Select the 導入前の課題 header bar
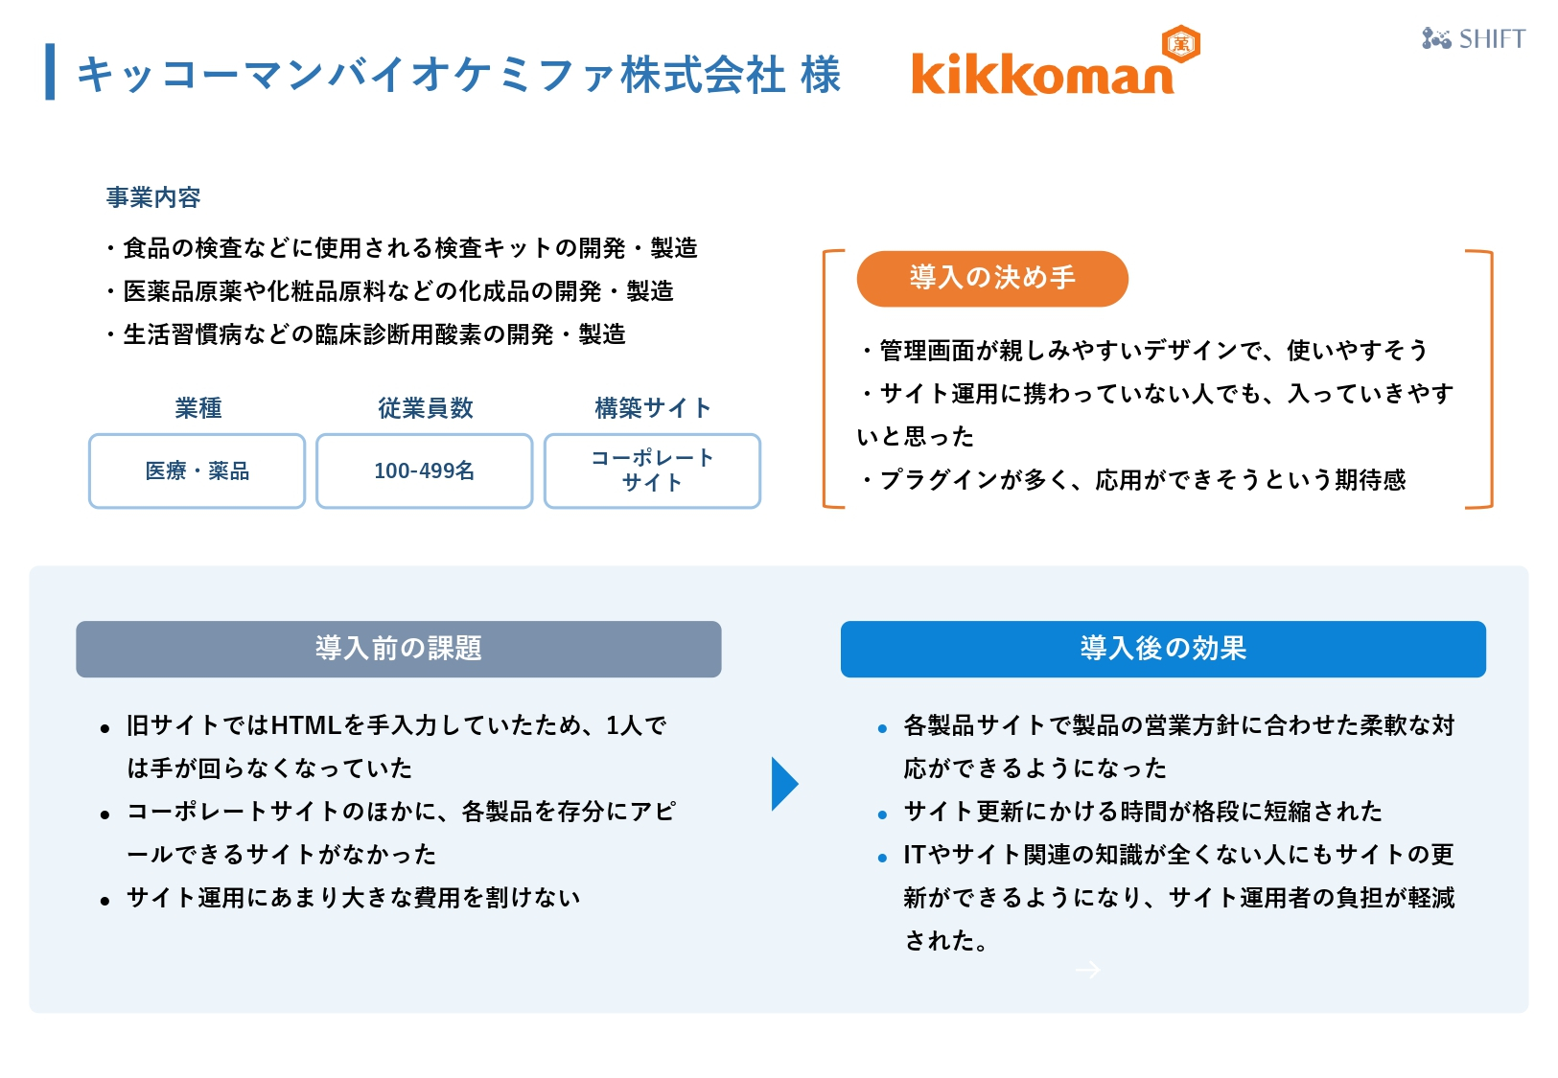Viewport: 1558px width, 1078px height. point(399,649)
